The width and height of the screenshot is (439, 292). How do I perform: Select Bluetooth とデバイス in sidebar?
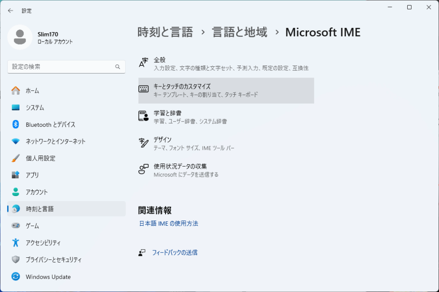(66, 125)
